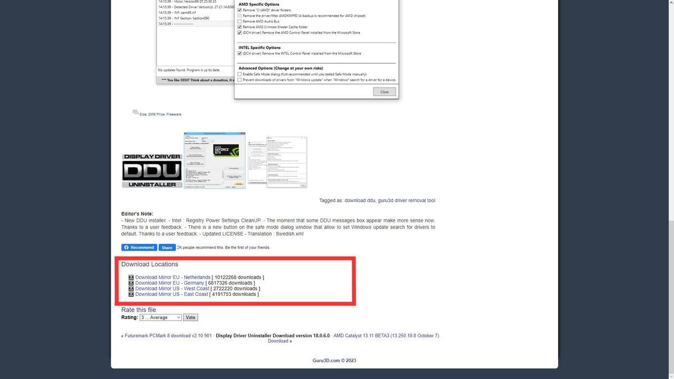Click the Facebook icon on the Recommend button
This screenshot has width=674, height=379.
(x=126, y=247)
